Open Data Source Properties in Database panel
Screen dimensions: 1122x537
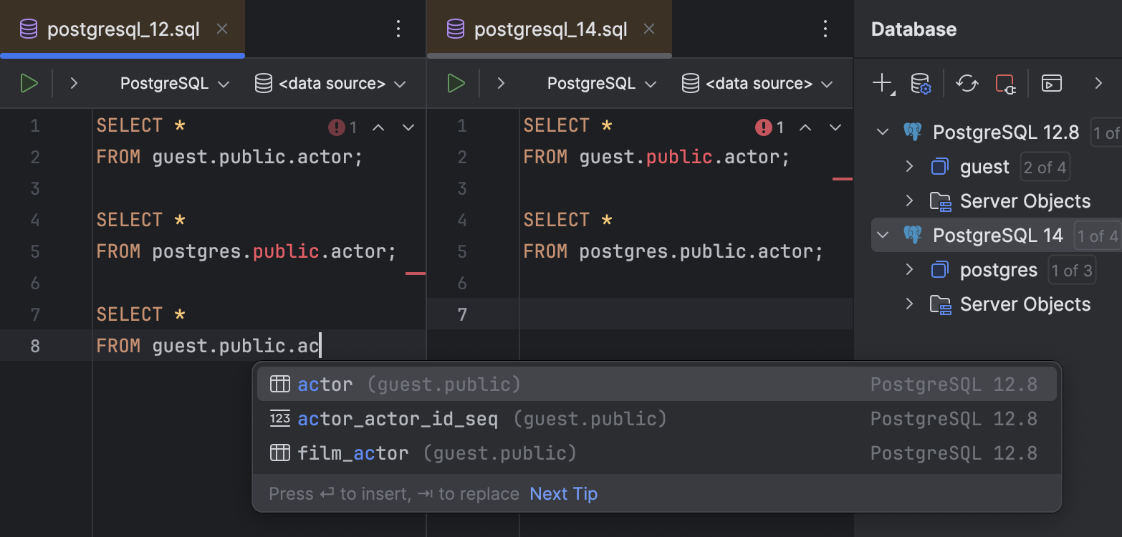point(921,82)
